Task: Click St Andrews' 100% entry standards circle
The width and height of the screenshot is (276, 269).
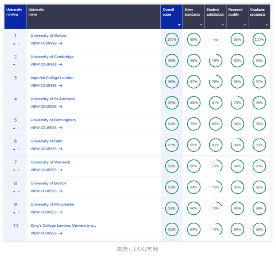Action: [194, 103]
